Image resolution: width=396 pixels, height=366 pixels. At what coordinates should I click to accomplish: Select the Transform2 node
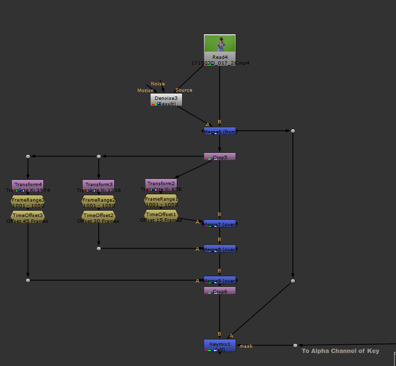click(x=161, y=184)
